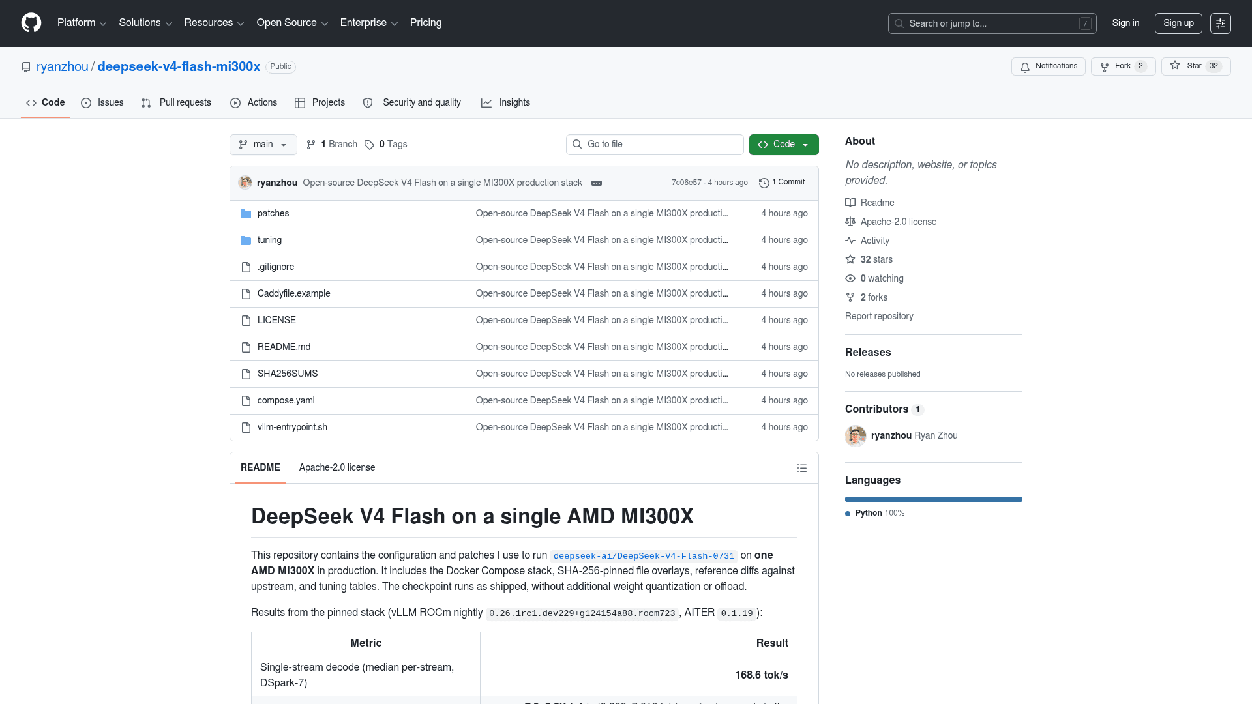Click the forks icon in About
Image resolution: width=1252 pixels, height=704 pixels.
point(850,297)
